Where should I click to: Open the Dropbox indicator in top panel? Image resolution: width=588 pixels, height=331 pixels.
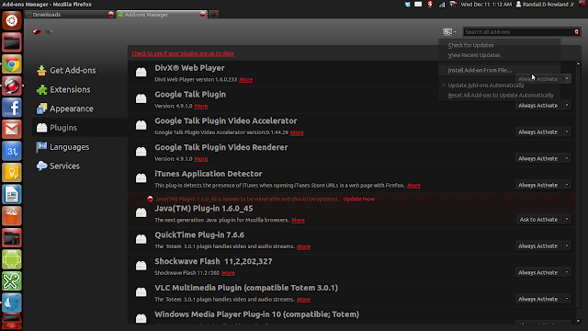tap(407, 4)
